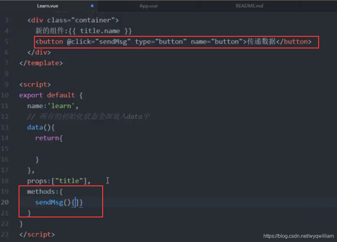Viewport: 337px width, 242px height.
Task: Click the div class="container" line
Action: point(73,20)
